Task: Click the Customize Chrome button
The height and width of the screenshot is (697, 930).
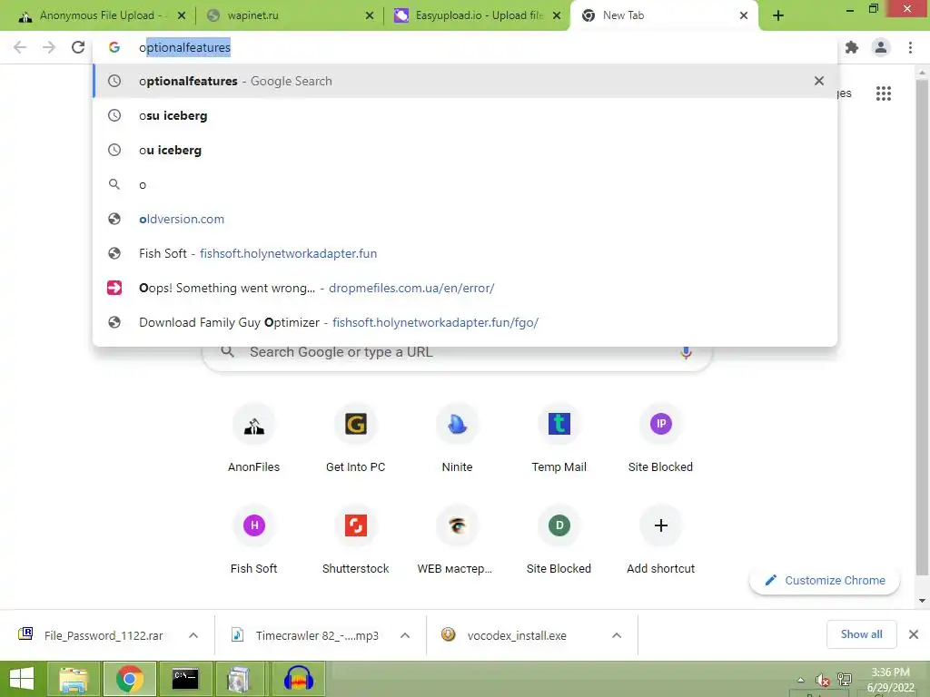Action: (x=825, y=580)
